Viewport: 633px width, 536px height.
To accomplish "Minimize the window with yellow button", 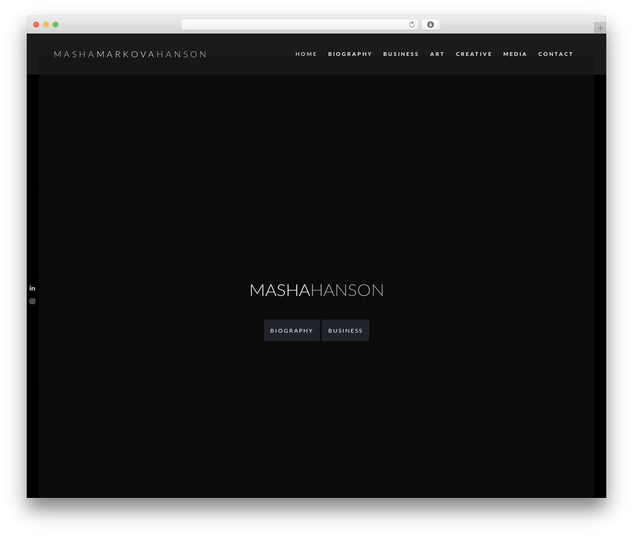I will point(46,25).
